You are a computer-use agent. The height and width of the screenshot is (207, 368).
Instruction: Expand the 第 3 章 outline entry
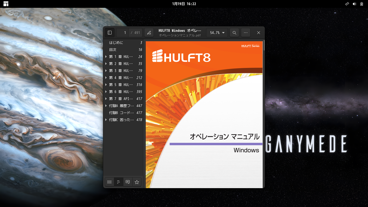pos(106,71)
